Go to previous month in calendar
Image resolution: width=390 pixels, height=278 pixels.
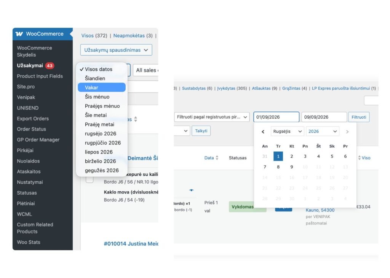pos(263,132)
